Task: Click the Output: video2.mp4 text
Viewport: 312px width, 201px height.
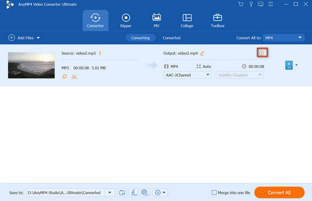Action: point(180,54)
